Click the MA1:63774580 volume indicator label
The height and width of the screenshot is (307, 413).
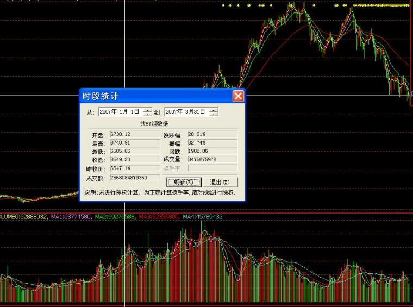click(x=71, y=217)
